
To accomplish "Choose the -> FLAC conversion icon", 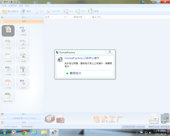I will [x=8, y=44].
